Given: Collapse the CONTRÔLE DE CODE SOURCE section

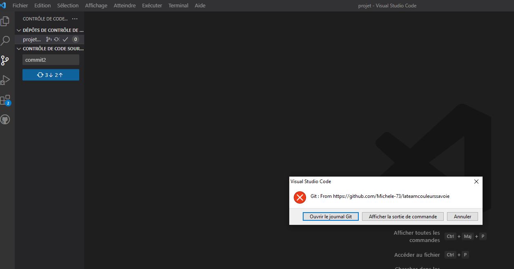Looking at the screenshot, I should [19, 49].
